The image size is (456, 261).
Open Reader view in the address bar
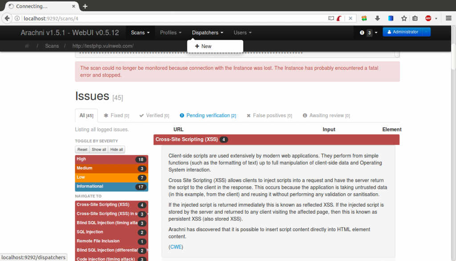tap(331, 18)
